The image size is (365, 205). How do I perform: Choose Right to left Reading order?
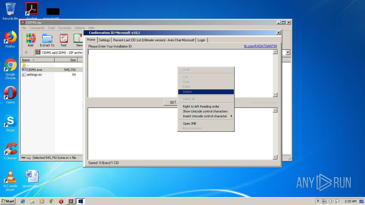(x=206, y=106)
